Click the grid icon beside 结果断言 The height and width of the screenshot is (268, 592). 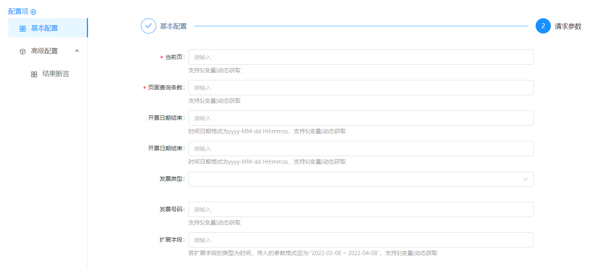34,74
